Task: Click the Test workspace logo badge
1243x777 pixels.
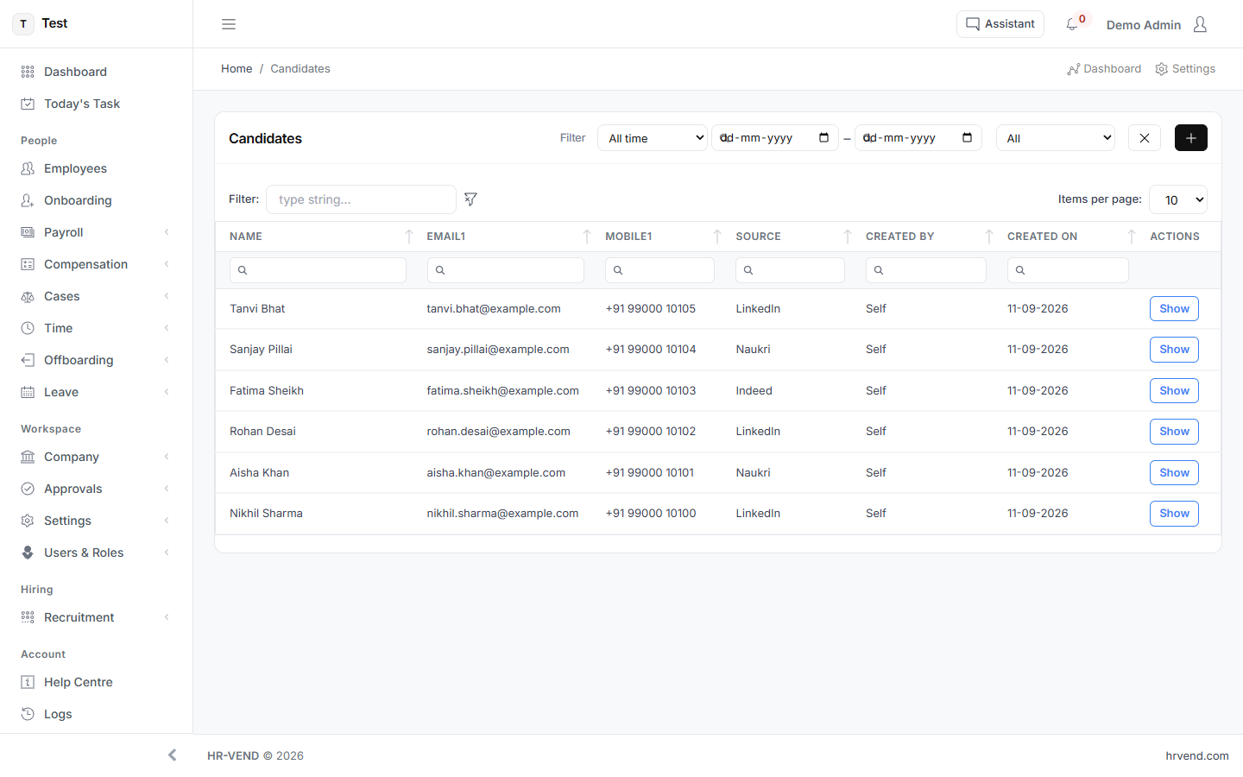Action: click(23, 24)
